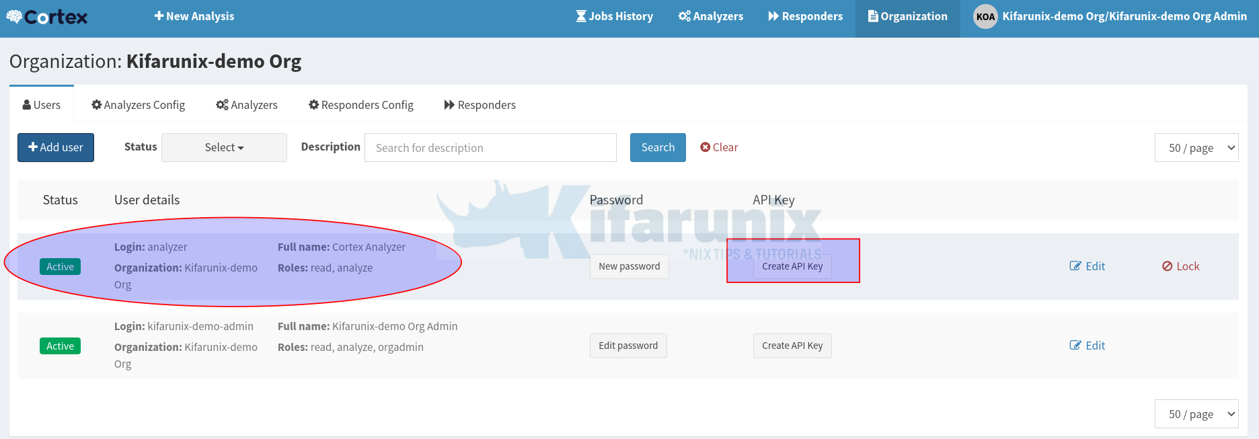The height and width of the screenshot is (439, 1259).
Task: Switch to Analyzers Config tab
Action: tap(139, 105)
